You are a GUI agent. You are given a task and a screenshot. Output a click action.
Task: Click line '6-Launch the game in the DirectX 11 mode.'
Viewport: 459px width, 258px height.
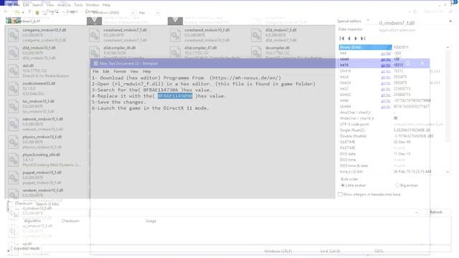[150, 108]
